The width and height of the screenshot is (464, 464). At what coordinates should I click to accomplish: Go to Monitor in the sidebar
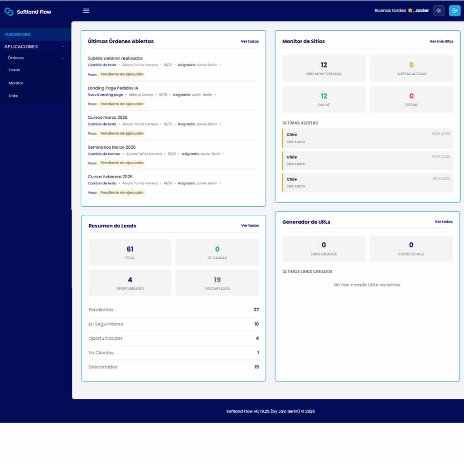pos(16,83)
